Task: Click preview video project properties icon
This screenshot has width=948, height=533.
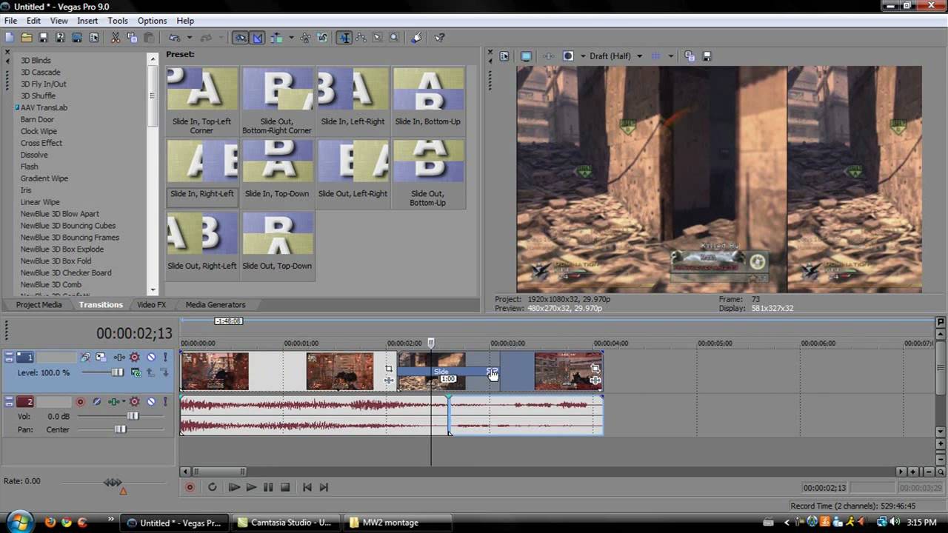Action: (504, 56)
